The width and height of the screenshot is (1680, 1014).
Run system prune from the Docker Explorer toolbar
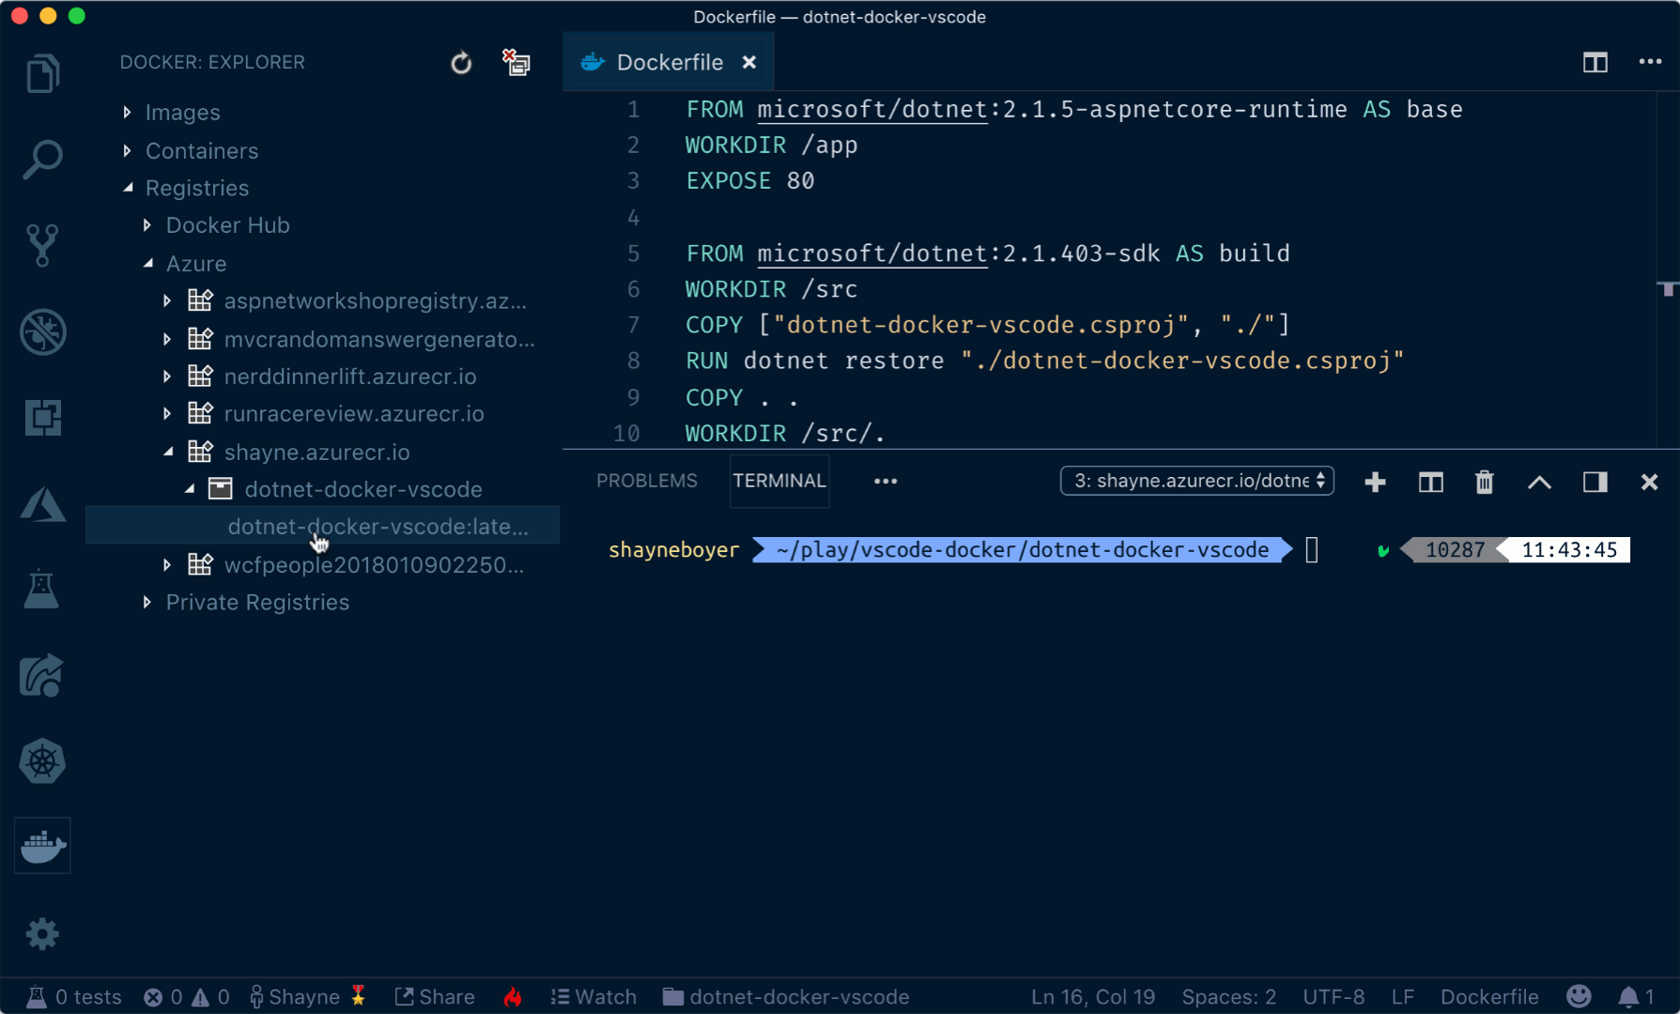(516, 63)
